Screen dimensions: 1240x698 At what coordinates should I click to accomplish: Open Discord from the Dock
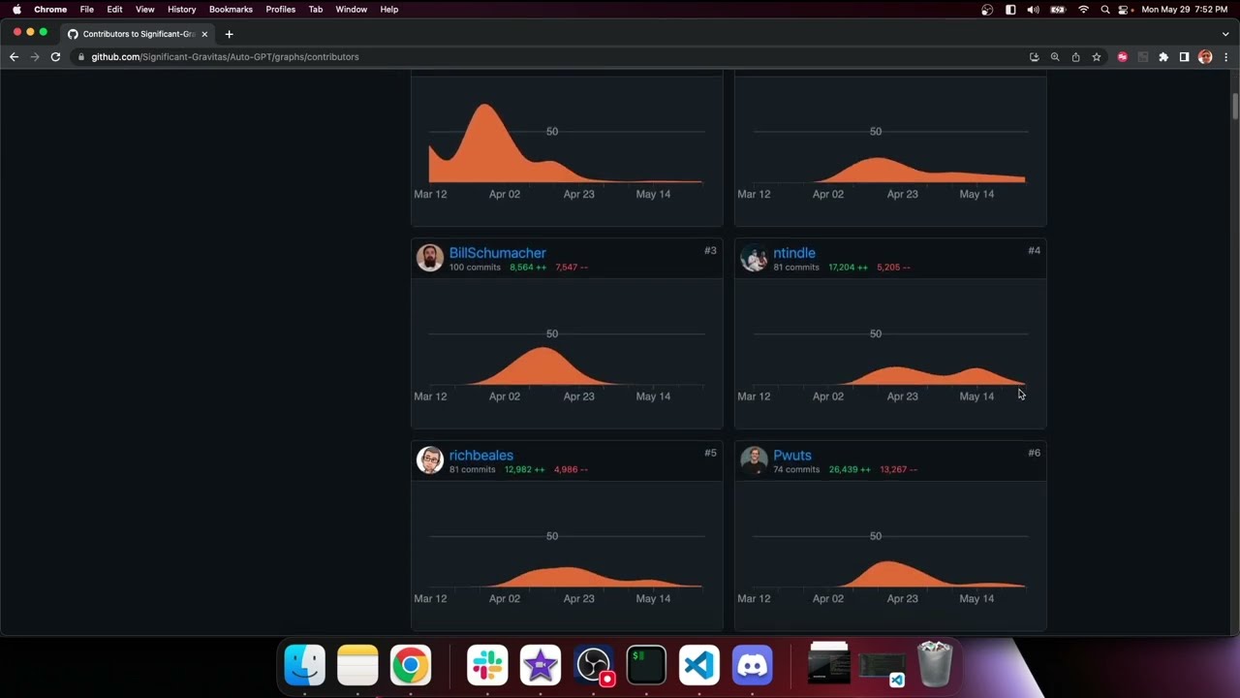tap(752, 666)
